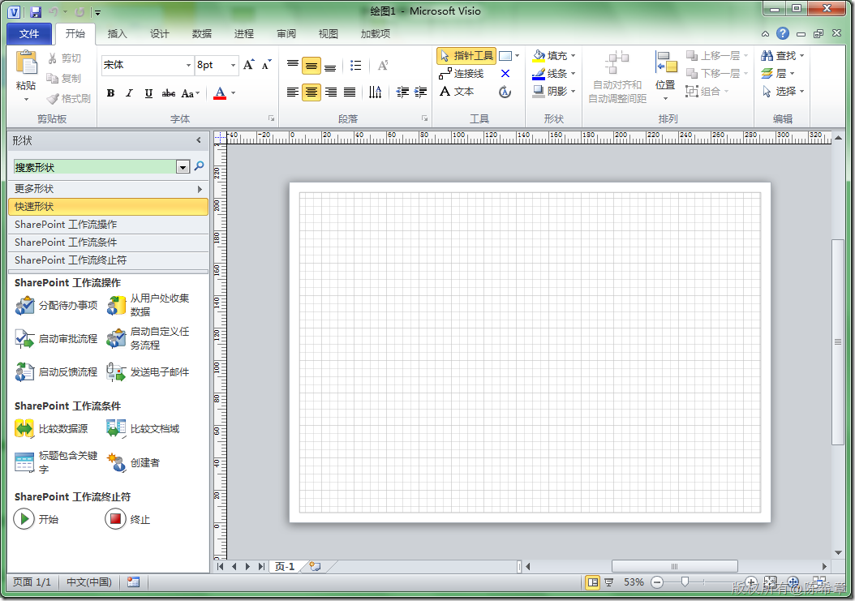Switch to the Insert (插入) tab
The image size is (855, 601).
pos(118,34)
